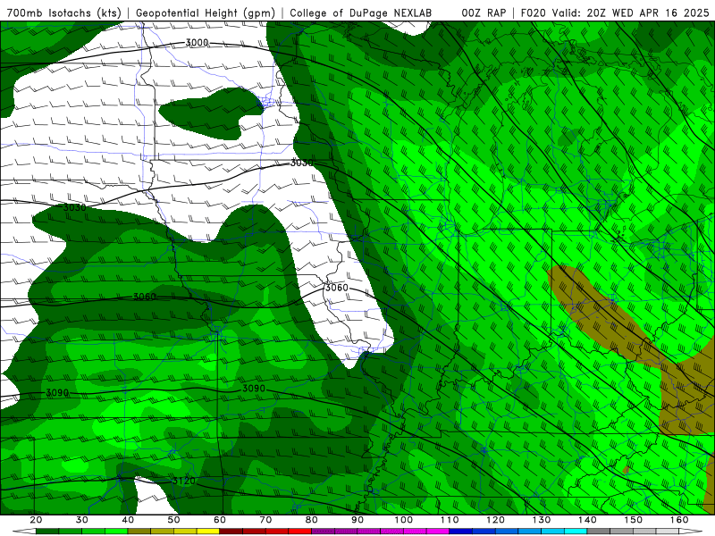Viewport: 715px width, 536px height.
Task: Pick the dark maroon legend swatch at 60
Action: click(x=231, y=532)
